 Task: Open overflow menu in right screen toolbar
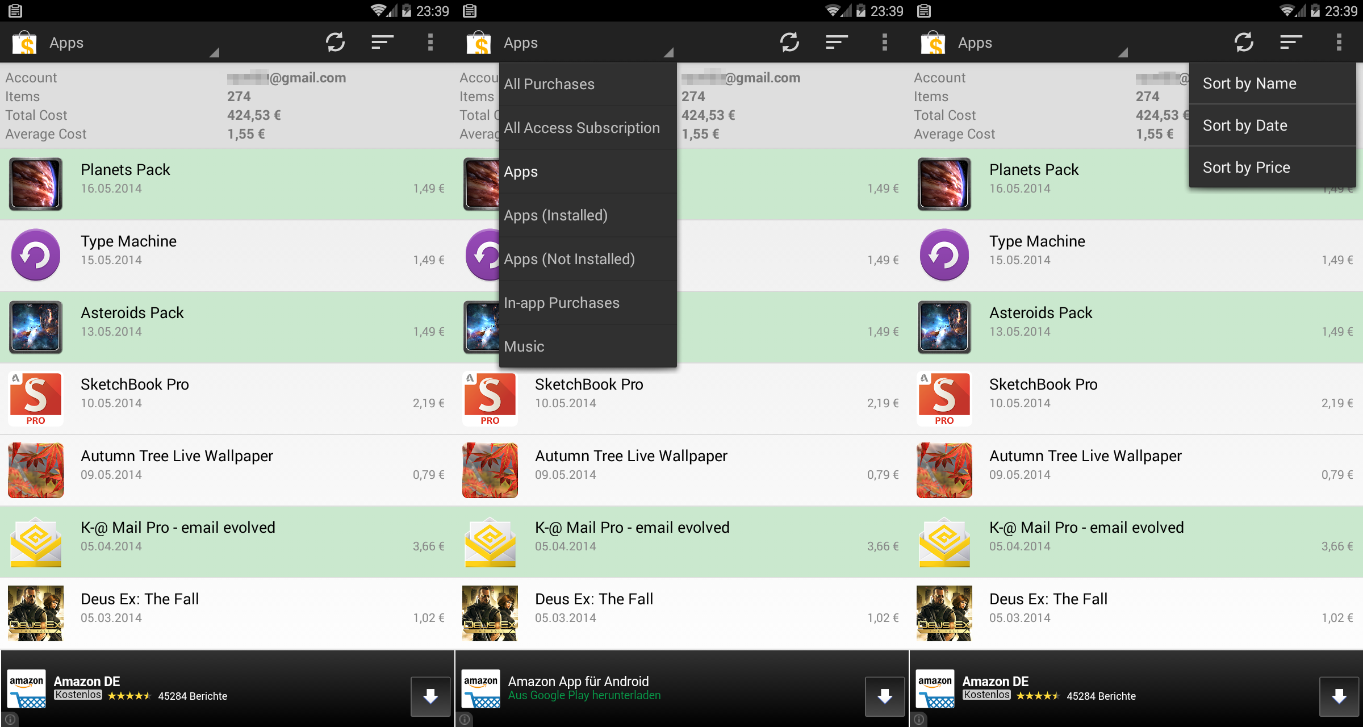[1339, 42]
